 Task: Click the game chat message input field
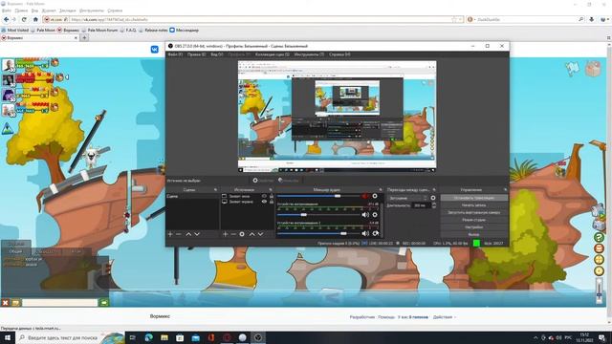60,302
